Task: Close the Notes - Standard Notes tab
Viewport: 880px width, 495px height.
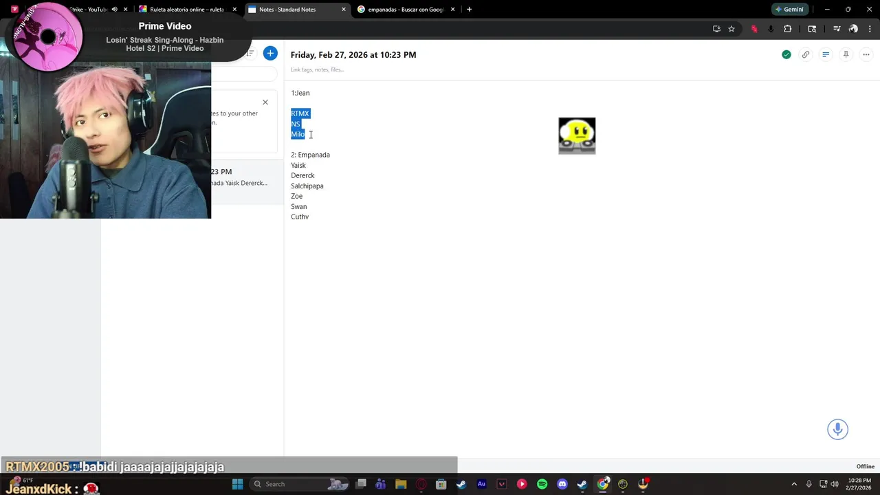Action: click(344, 10)
